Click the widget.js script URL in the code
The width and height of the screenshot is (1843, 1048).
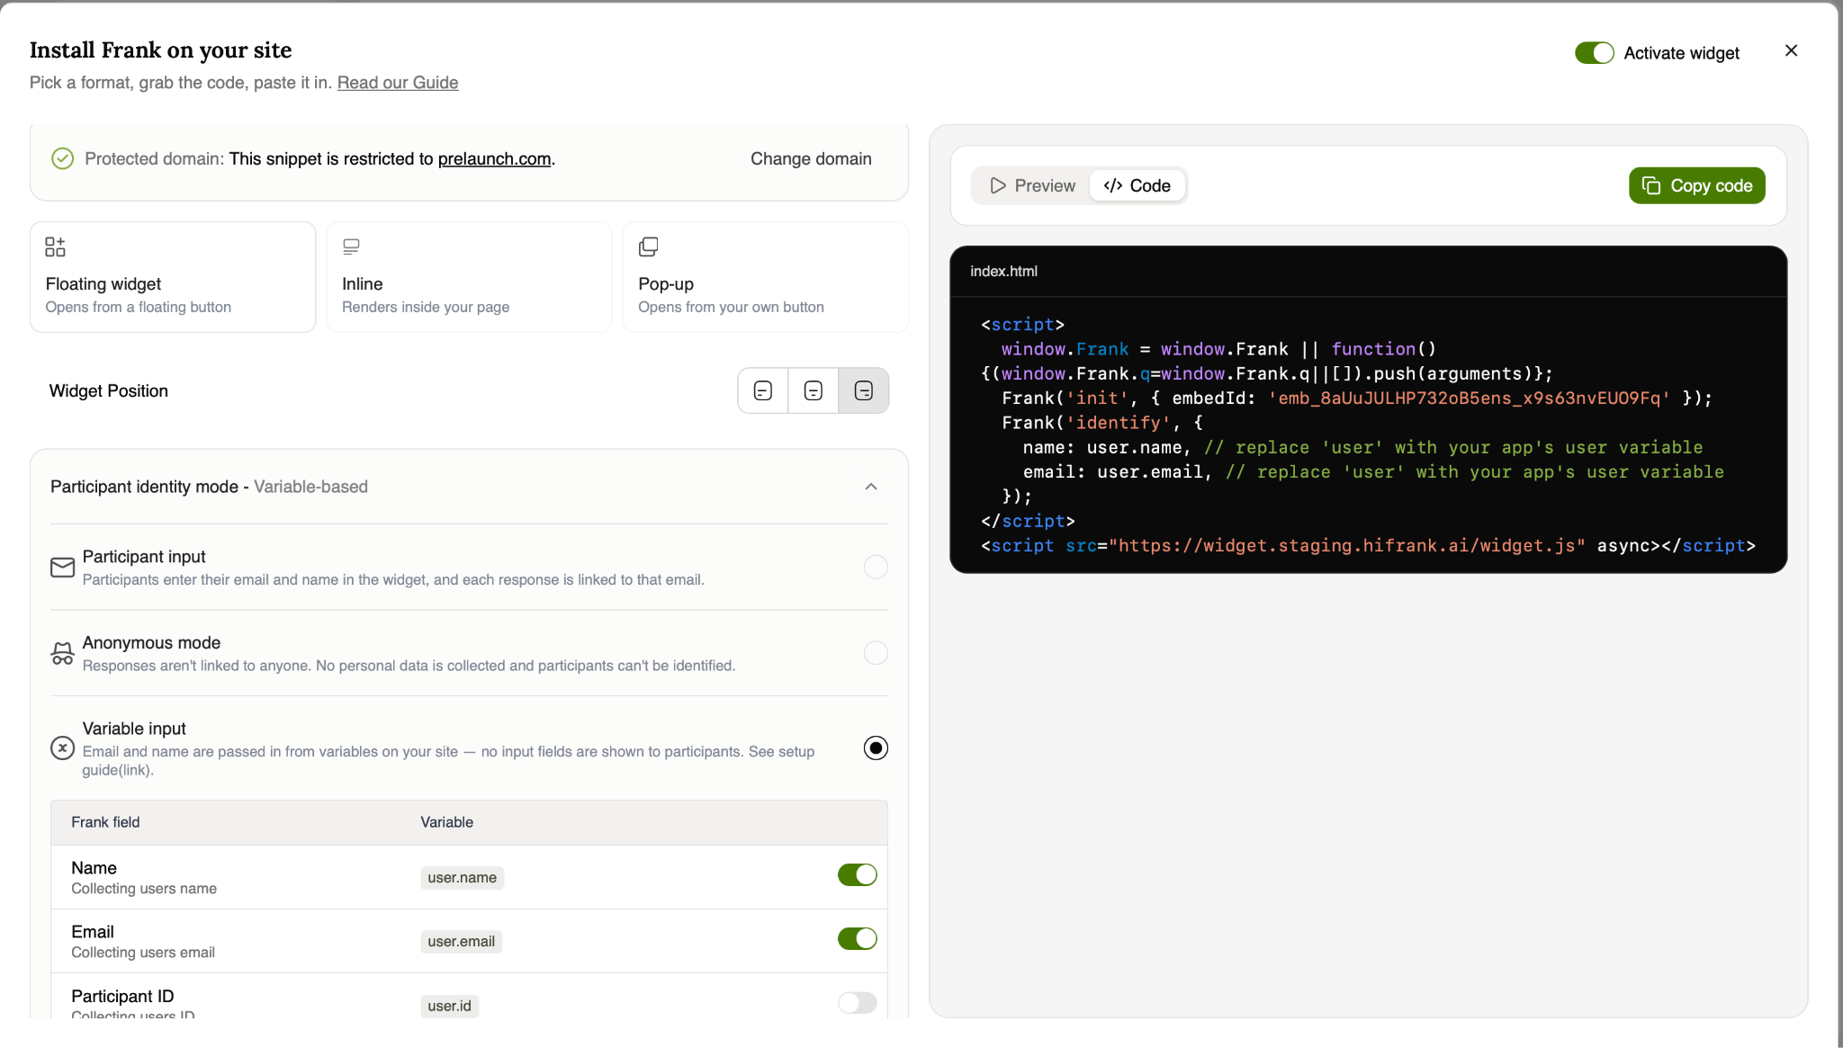click(1346, 546)
